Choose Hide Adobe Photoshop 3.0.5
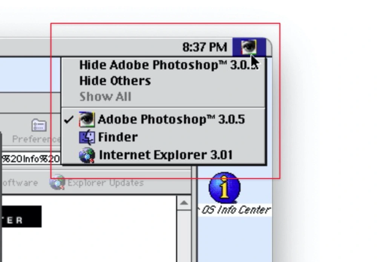 coord(164,65)
